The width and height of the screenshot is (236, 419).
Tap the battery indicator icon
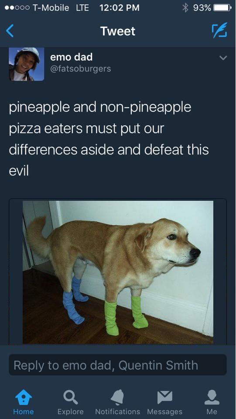(x=222, y=8)
